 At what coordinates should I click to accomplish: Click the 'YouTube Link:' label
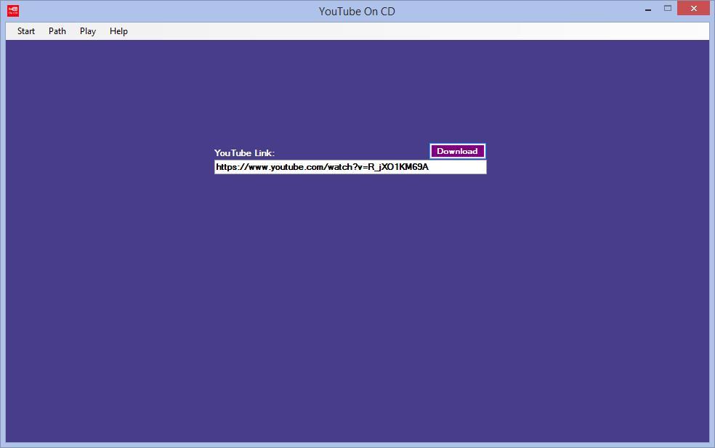(244, 153)
